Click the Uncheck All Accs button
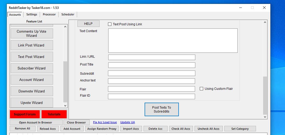Image resolution: width=285 pixels, height=135 pixels. pos(209,129)
